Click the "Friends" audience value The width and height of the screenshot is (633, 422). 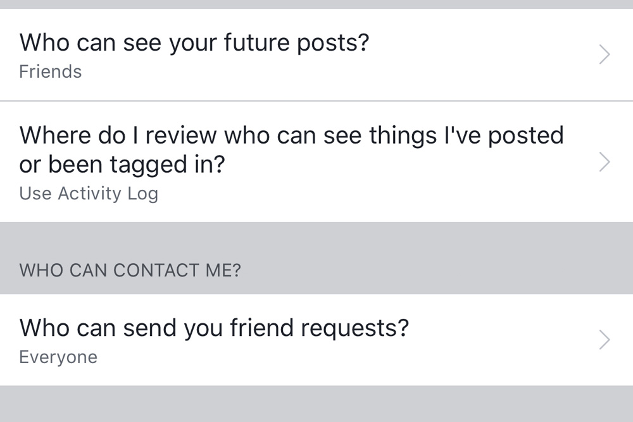coord(51,72)
